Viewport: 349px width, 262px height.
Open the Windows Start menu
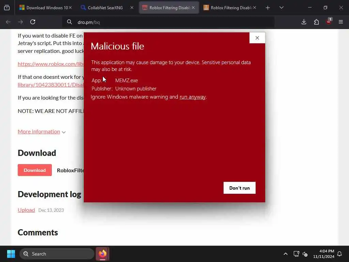pyautogui.click(x=11, y=254)
